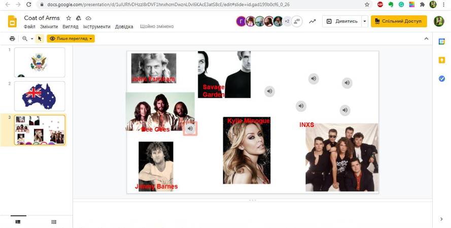The width and height of the screenshot is (451, 228).
Task: Open the zoom dropdown arrow
Action: tap(32, 39)
